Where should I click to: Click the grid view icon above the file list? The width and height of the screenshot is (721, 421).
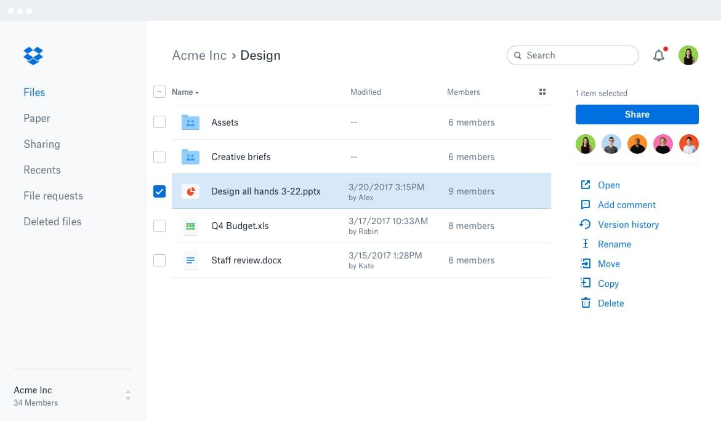click(542, 91)
